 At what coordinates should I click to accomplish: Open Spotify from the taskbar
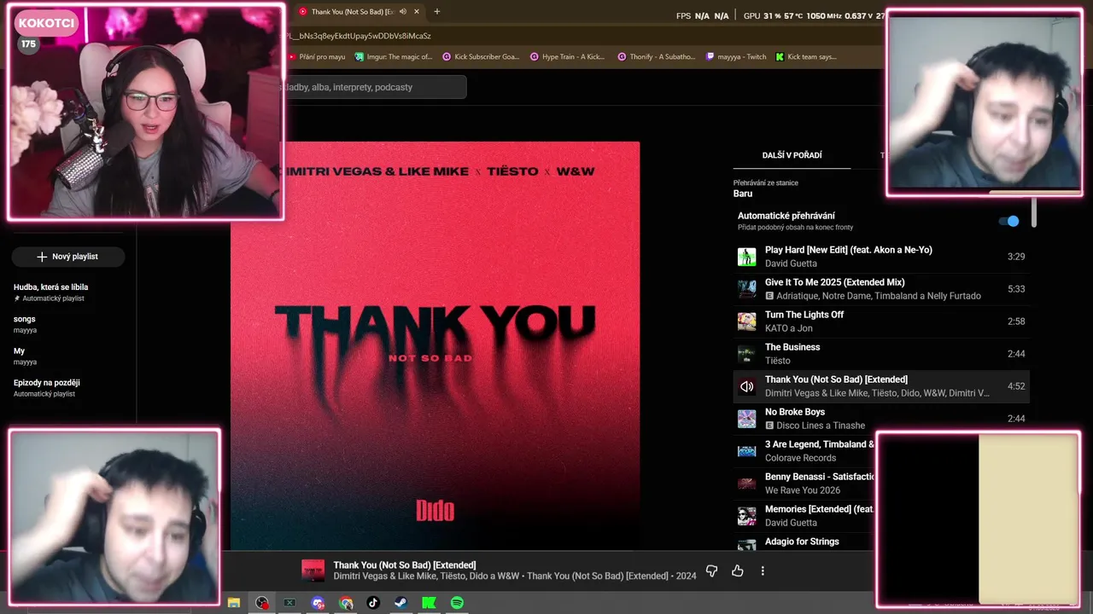(x=457, y=603)
